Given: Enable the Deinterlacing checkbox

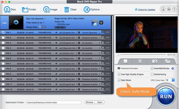Looking at the screenshot, I should (x=152, y=74).
